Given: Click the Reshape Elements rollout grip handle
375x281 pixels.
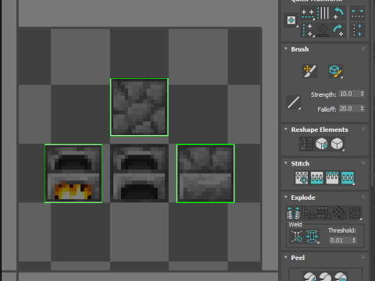Looking at the screenshot, I should [363, 129].
